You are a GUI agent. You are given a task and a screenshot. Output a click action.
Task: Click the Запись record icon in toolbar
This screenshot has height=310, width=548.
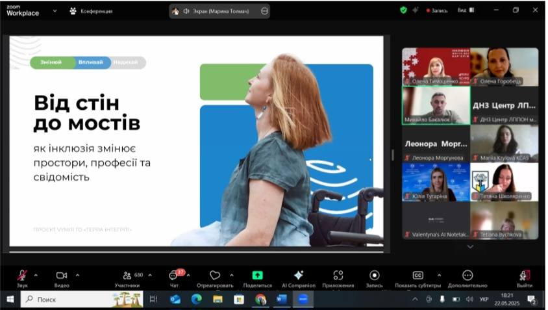point(374,276)
